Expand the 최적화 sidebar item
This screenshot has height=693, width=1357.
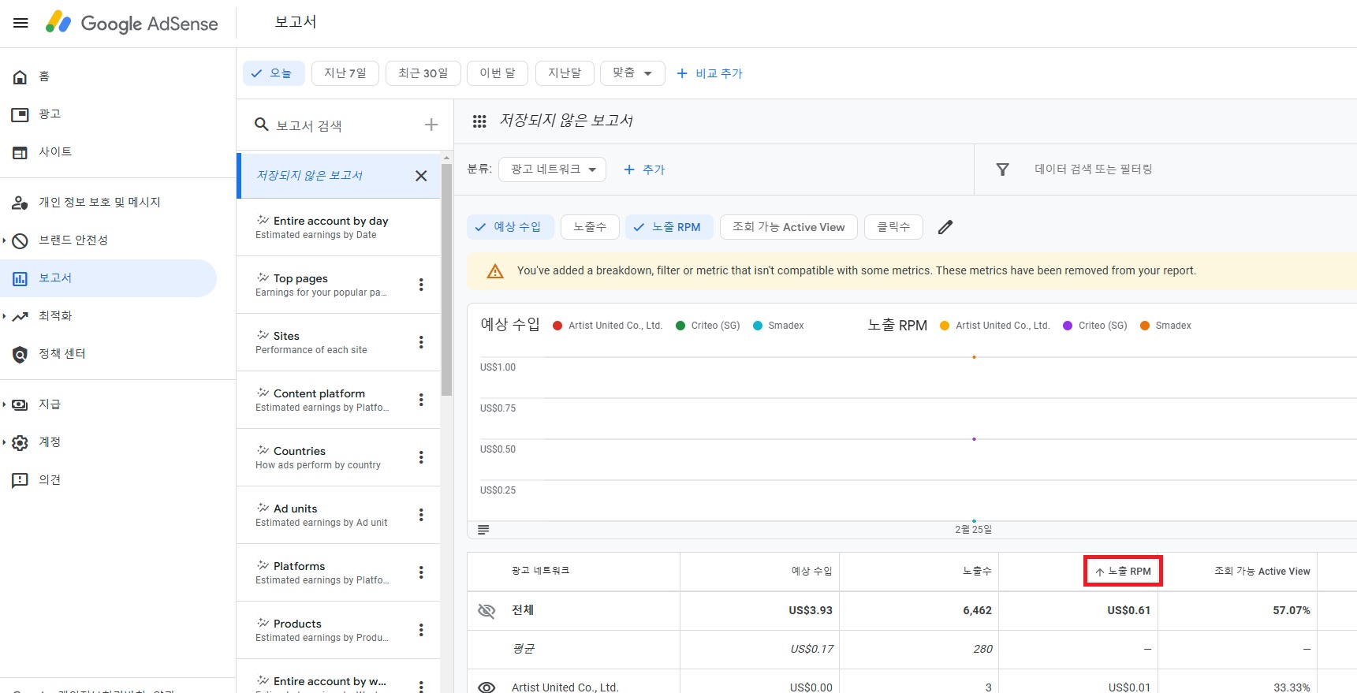tap(4, 316)
